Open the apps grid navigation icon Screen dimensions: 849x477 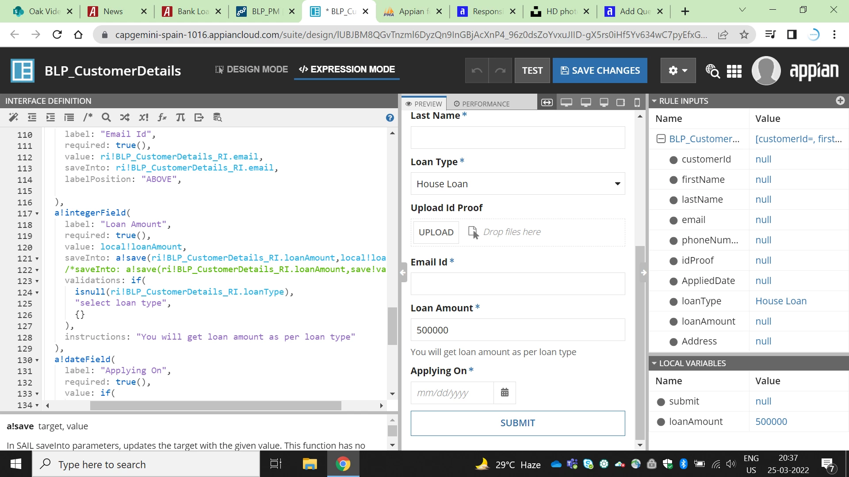click(x=734, y=71)
